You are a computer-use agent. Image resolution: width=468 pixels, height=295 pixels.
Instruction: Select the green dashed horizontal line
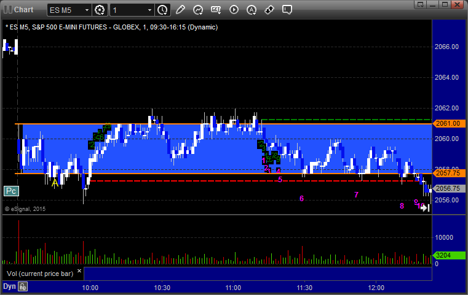pyautogui.click(x=346, y=120)
